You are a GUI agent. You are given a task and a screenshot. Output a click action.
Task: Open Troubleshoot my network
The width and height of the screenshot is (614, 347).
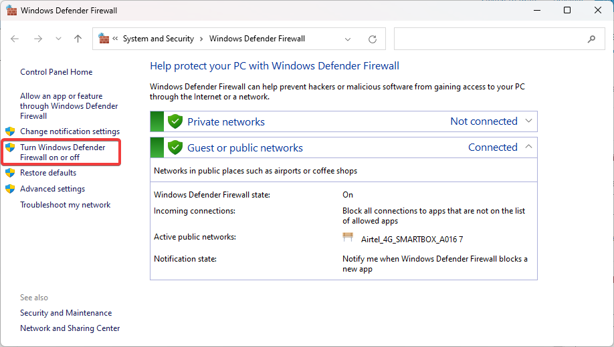click(x=66, y=205)
